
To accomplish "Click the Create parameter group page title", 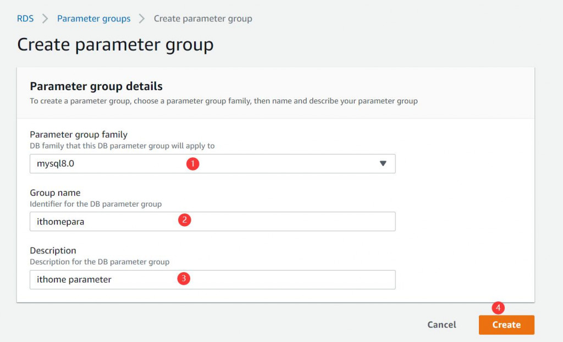I will coord(115,45).
